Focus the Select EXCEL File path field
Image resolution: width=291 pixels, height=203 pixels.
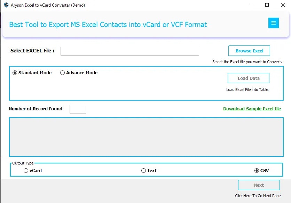pos(130,51)
